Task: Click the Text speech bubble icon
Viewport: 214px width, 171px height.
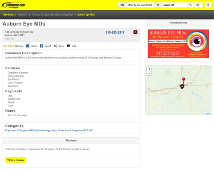Action: point(68,46)
